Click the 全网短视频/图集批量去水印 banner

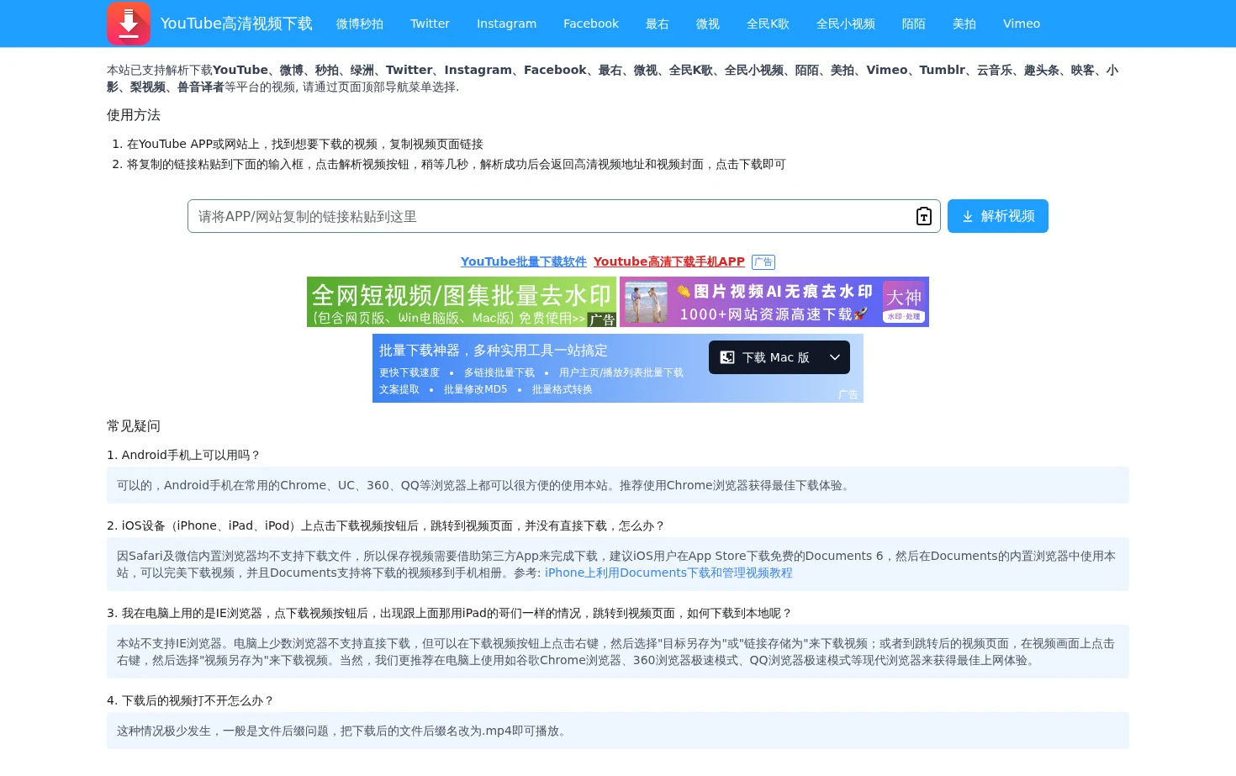pyautogui.click(x=462, y=302)
